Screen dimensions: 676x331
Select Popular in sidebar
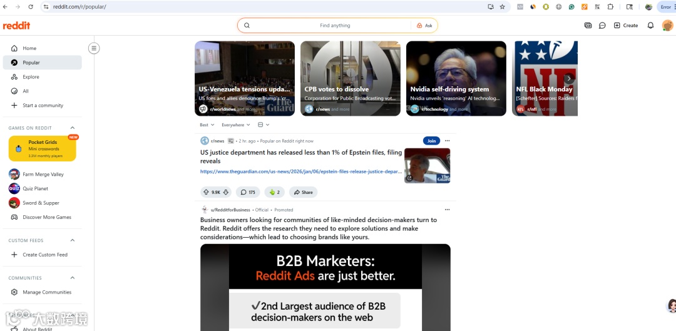coord(43,63)
